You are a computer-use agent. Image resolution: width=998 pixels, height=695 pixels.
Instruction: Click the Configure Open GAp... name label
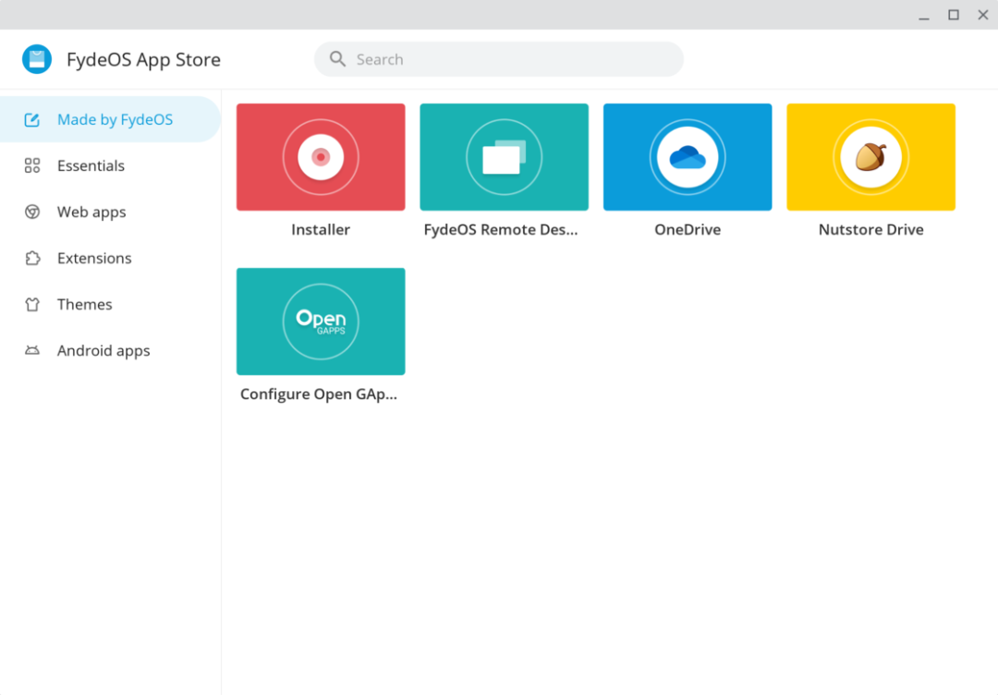pyautogui.click(x=318, y=395)
